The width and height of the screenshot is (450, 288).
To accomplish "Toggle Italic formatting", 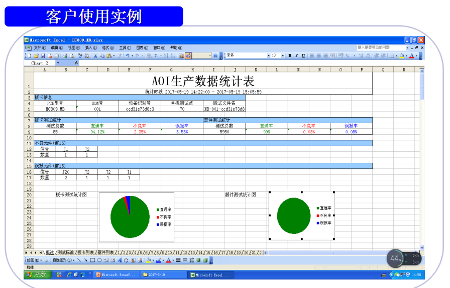I will tap(296, 56).
